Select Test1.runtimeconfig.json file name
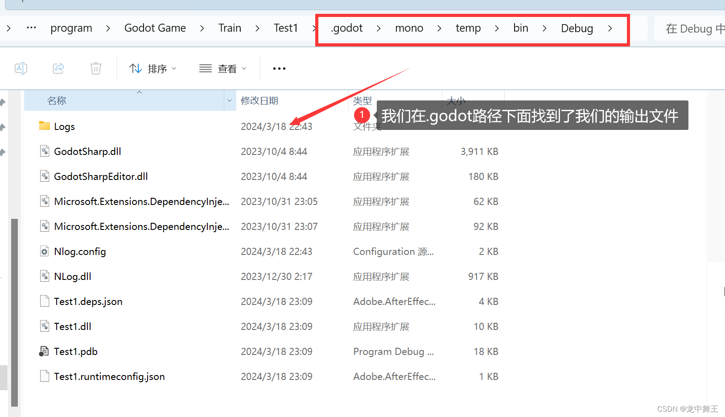Image resolution: width=725 pixels, height=417 pixels. [x=109, y=376]
